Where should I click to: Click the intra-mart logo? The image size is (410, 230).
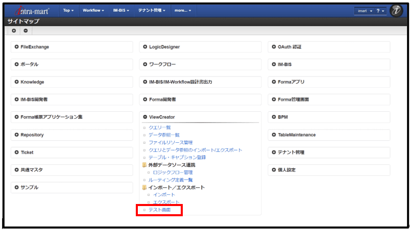[x=32, y=11]
